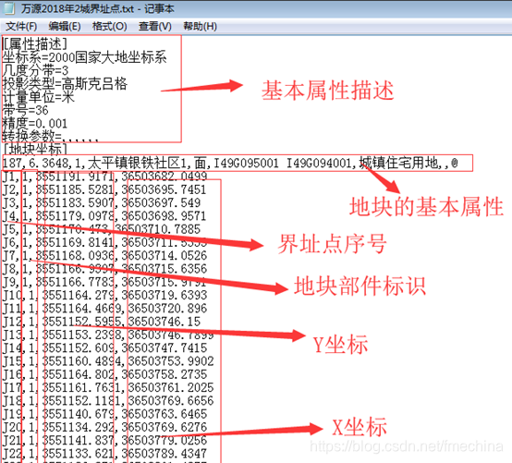
Task: Click the row J3 with 3551183.5907
Action: [x=102, y=202]
